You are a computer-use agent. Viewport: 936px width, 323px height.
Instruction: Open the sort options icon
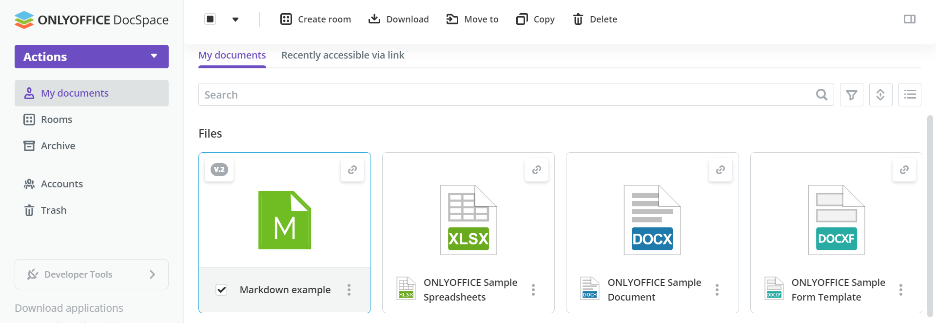(x=880, y=95)
